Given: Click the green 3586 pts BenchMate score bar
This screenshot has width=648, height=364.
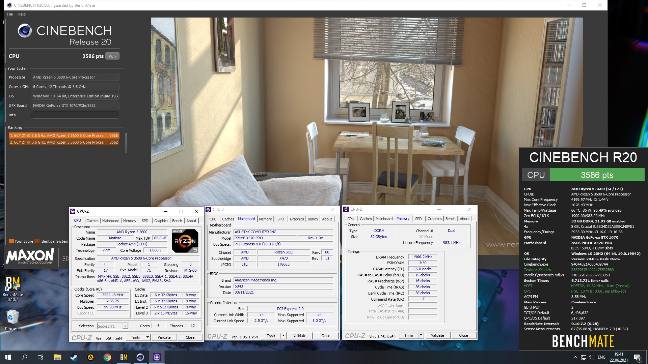Looking at the screenshot, I should (x=597, y=175).
